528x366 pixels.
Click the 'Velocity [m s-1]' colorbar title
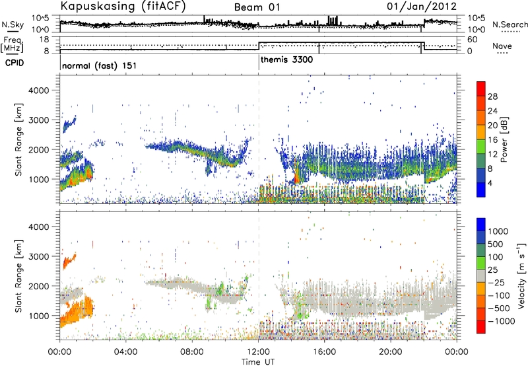[521, 276]
